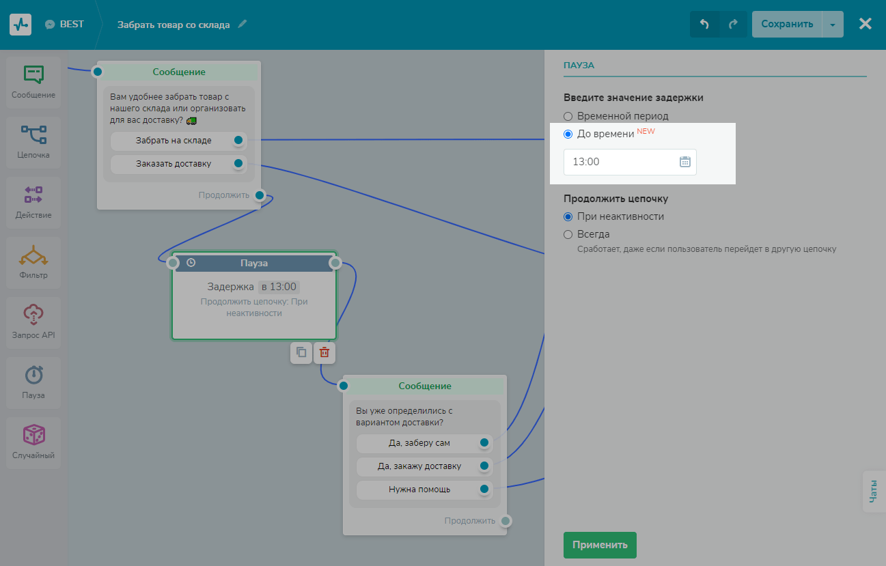Select the Random (Случайный) dice icon
886x566 pixels.
(33, 435)
